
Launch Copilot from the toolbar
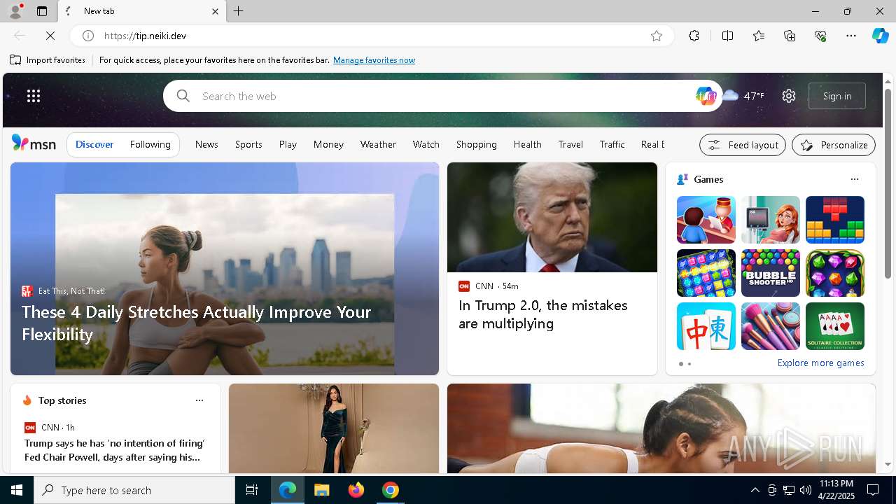pos(880,36)
